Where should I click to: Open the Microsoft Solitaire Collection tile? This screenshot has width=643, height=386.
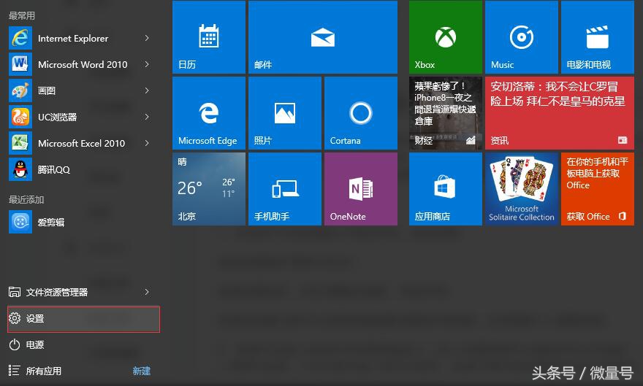click(521, 189)
